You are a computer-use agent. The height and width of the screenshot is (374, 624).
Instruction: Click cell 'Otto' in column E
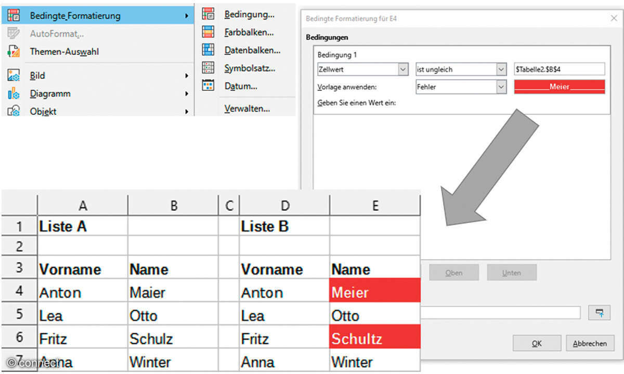pos(375,314)
